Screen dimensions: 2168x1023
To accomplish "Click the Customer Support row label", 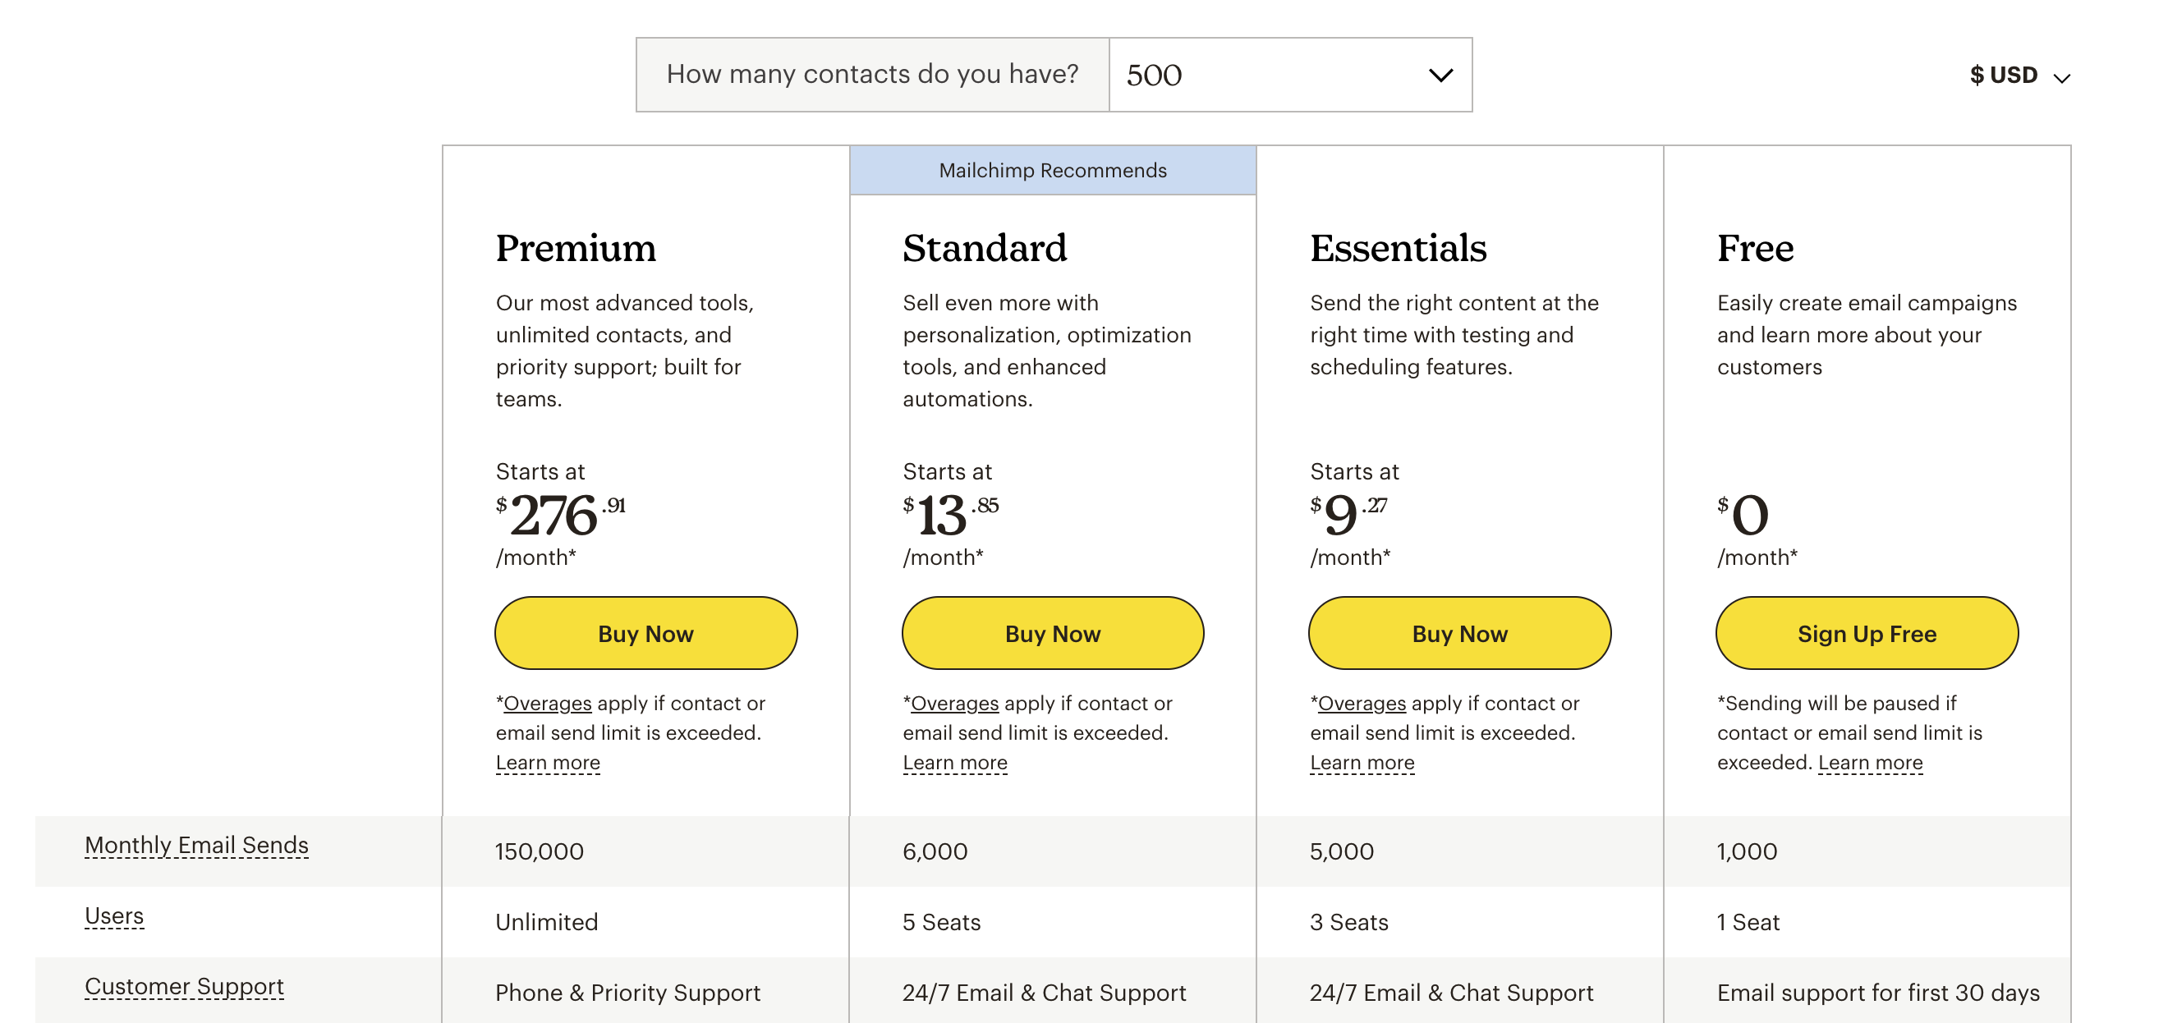I will coord(183,987).
